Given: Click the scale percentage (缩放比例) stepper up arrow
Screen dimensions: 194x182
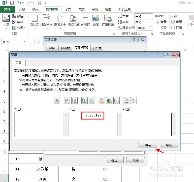Looking at the screenshot, I should (x=151, y=26).
